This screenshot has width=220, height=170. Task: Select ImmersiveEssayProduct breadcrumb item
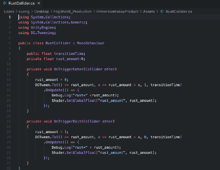click(x=117, y=11)
